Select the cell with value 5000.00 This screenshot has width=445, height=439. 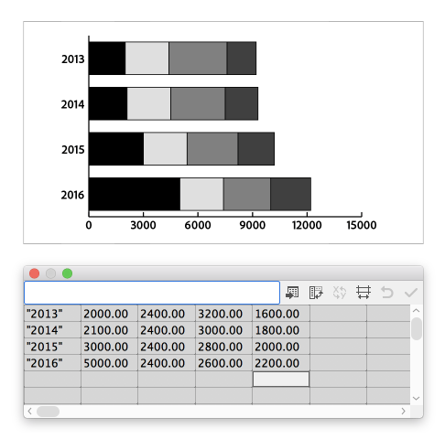(109, 363)
